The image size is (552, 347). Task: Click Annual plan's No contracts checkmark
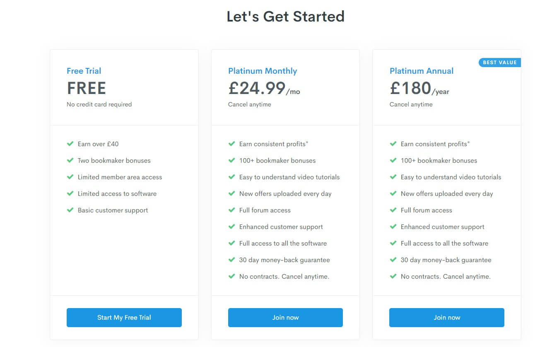393,276
